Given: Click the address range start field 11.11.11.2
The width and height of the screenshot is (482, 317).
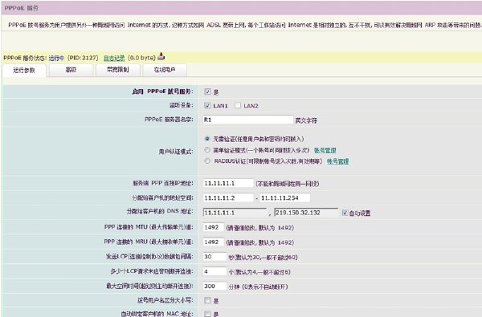Looking at the screenshot, I should [228, 197].
